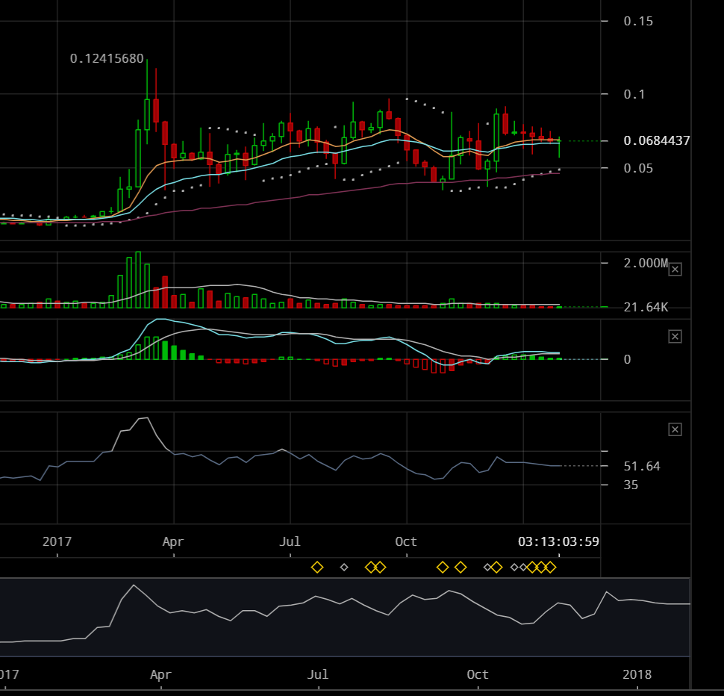Click the rightmost yellow diamond event marker
The width and height of the screenshot is (724, 696).
(550, 567)
